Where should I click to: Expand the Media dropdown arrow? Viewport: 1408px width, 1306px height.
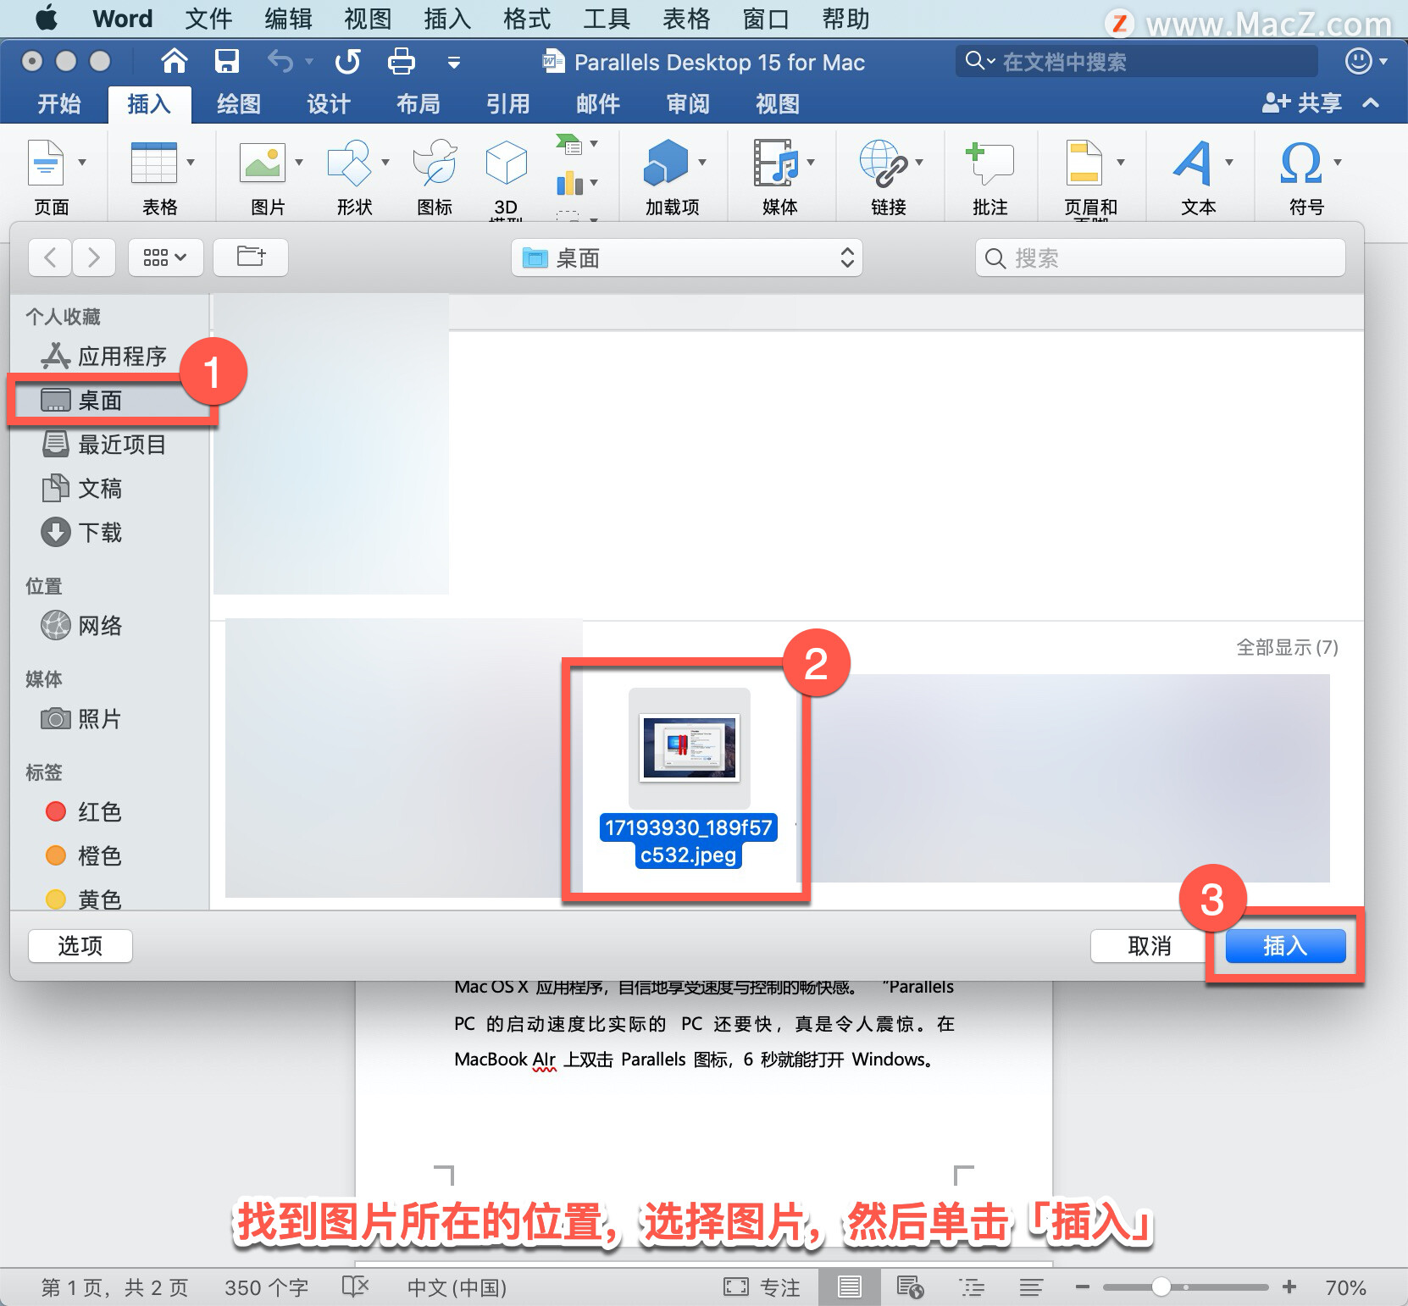811,162
